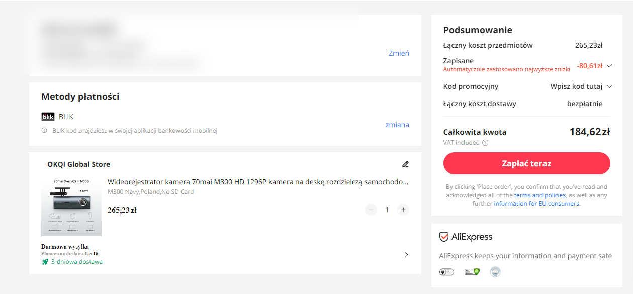
Task: Click the BLIK payment method name
Action: pyautogui.click(x=66, y=117)
